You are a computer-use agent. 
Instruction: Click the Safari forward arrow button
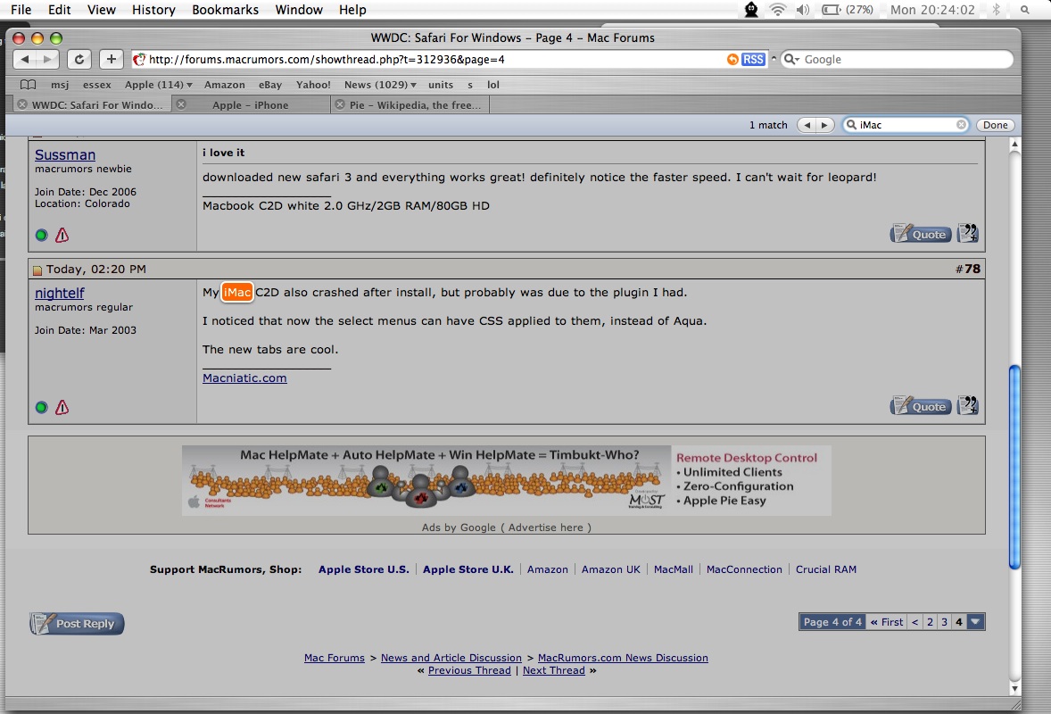(x=47, y=59)
